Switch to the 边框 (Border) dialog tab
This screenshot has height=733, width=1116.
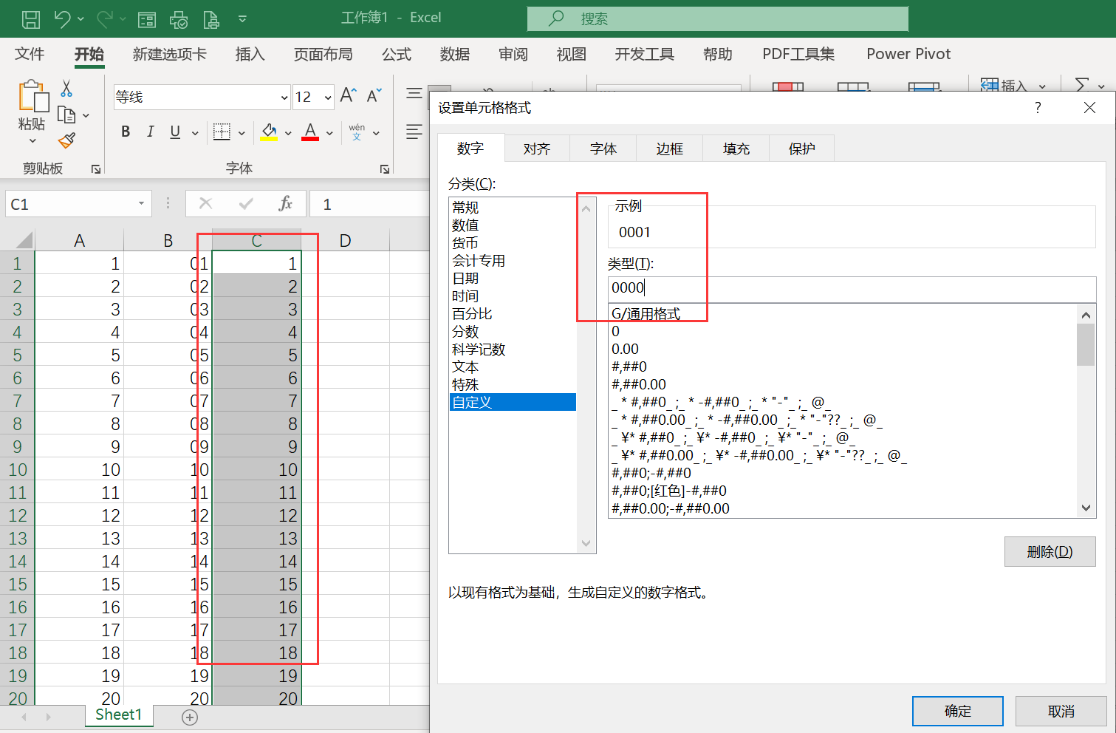point(670,149)
